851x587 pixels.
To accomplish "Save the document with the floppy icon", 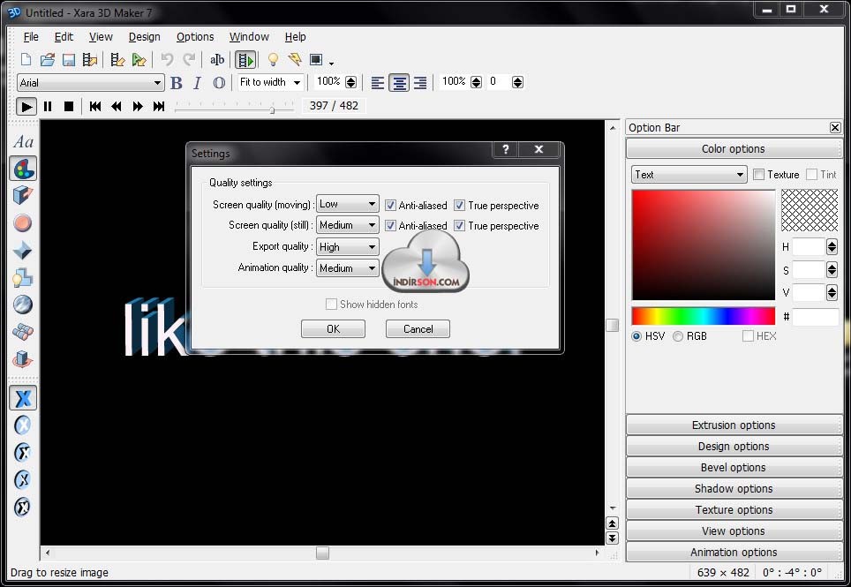I will tap(68, 60).
